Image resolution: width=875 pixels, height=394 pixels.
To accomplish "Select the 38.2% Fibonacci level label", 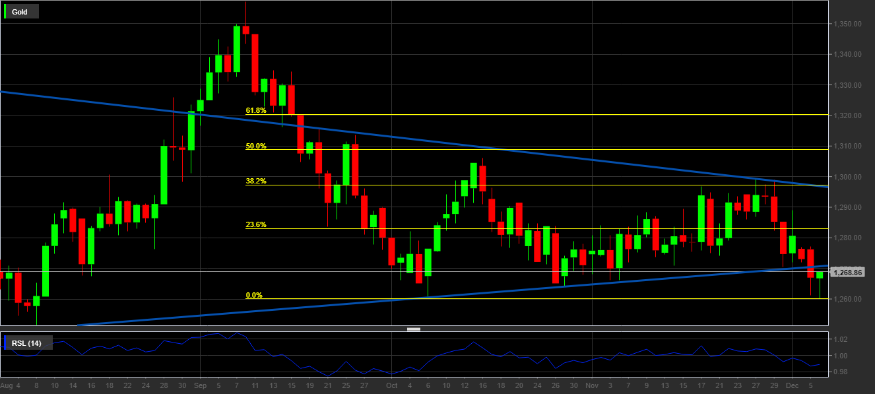I will [255, 181].
